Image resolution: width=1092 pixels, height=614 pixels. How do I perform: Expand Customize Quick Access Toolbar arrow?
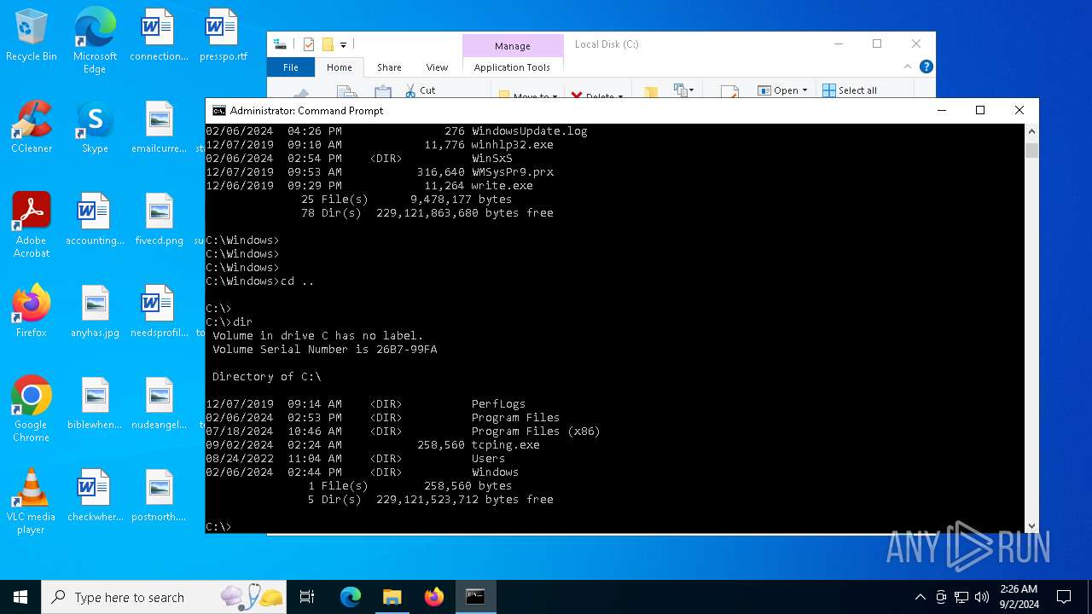coord(344,44)
